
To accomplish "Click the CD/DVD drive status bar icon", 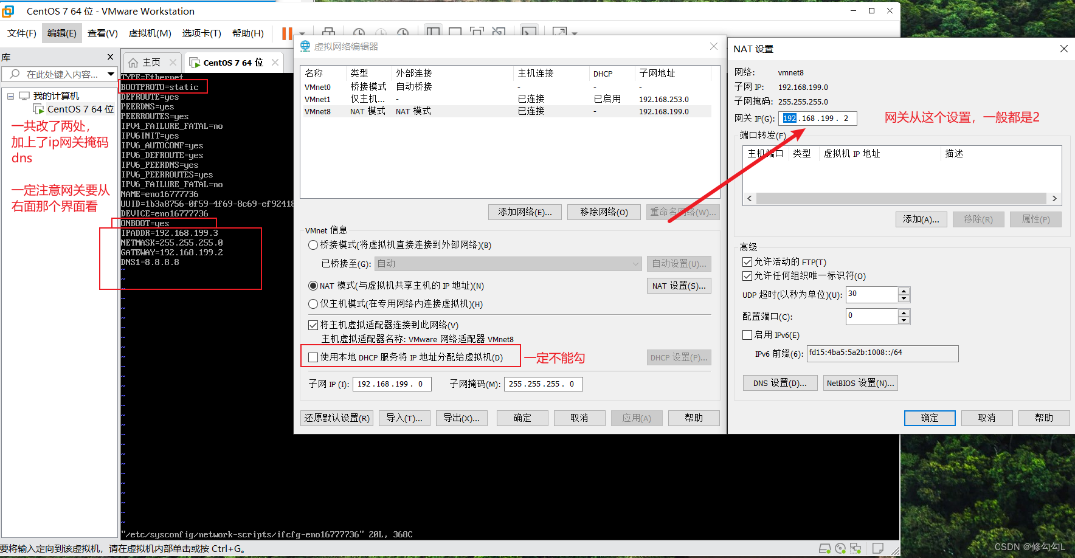I will (840, 548).
